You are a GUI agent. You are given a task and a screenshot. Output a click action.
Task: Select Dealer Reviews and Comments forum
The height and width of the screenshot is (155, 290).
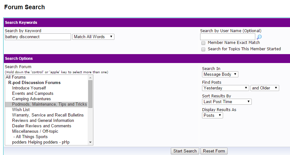[47, 126]
